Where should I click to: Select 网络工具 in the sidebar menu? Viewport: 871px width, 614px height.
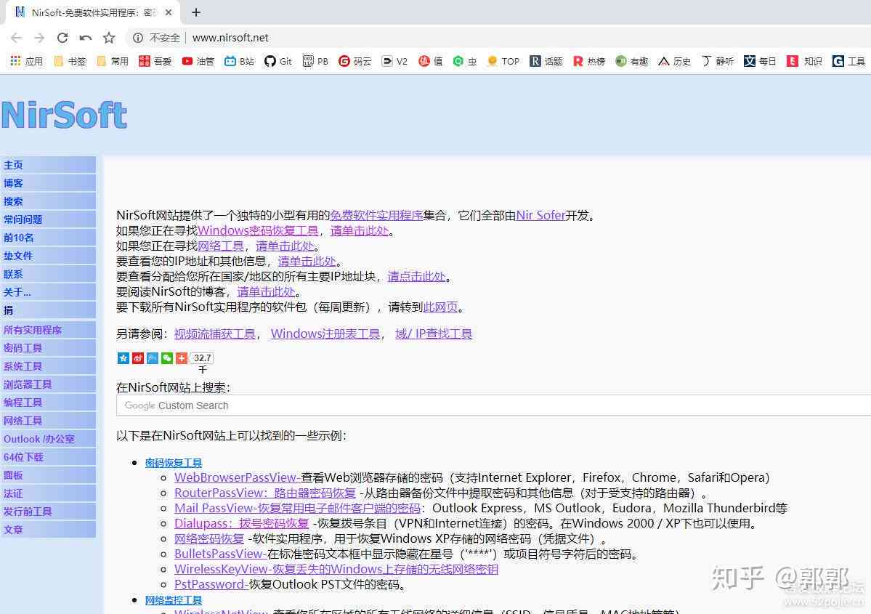point(48,421)
